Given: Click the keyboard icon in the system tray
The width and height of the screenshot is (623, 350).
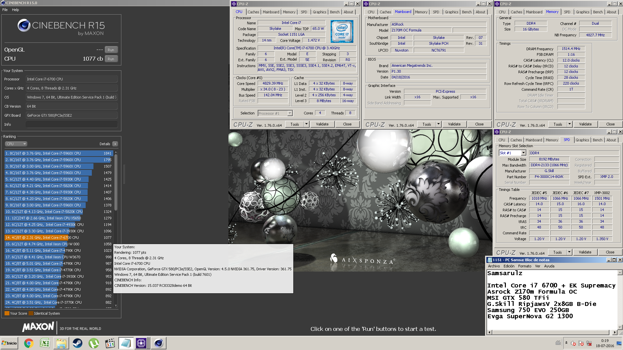Looking at the screenshot, I should click(558, 343).
